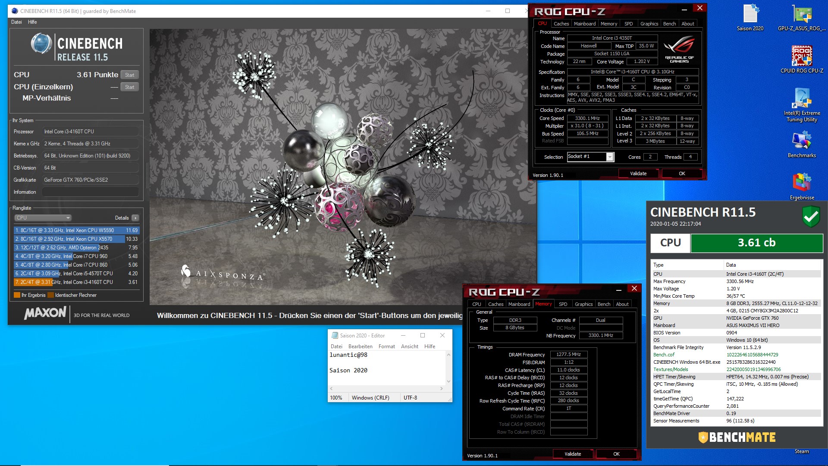Click Validate in top CPU-Z window
The height and width of the screenshot is (466, 828).
[x=638, y=173]
